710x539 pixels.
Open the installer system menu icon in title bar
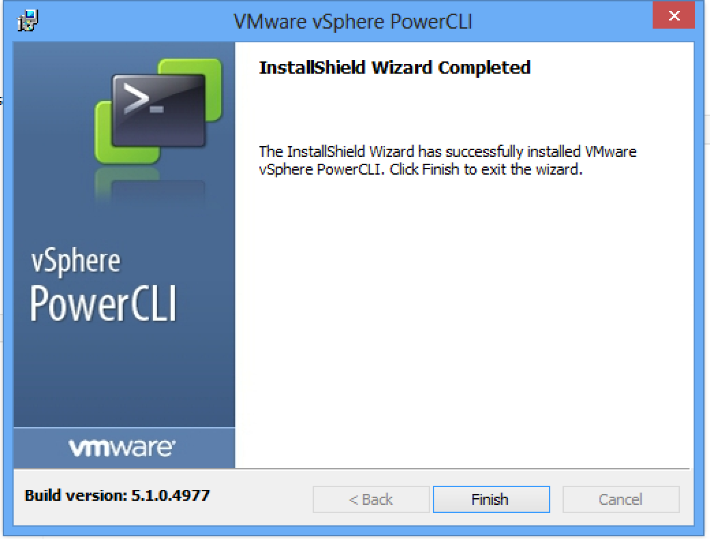(27, 21)
